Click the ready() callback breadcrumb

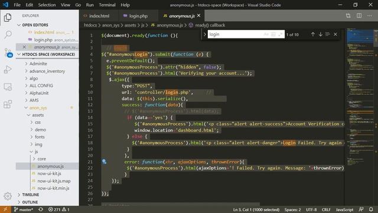click(210, 25)
